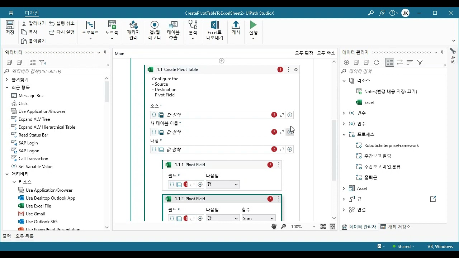Undo with the 실행 취소 button

coord(62,23)
